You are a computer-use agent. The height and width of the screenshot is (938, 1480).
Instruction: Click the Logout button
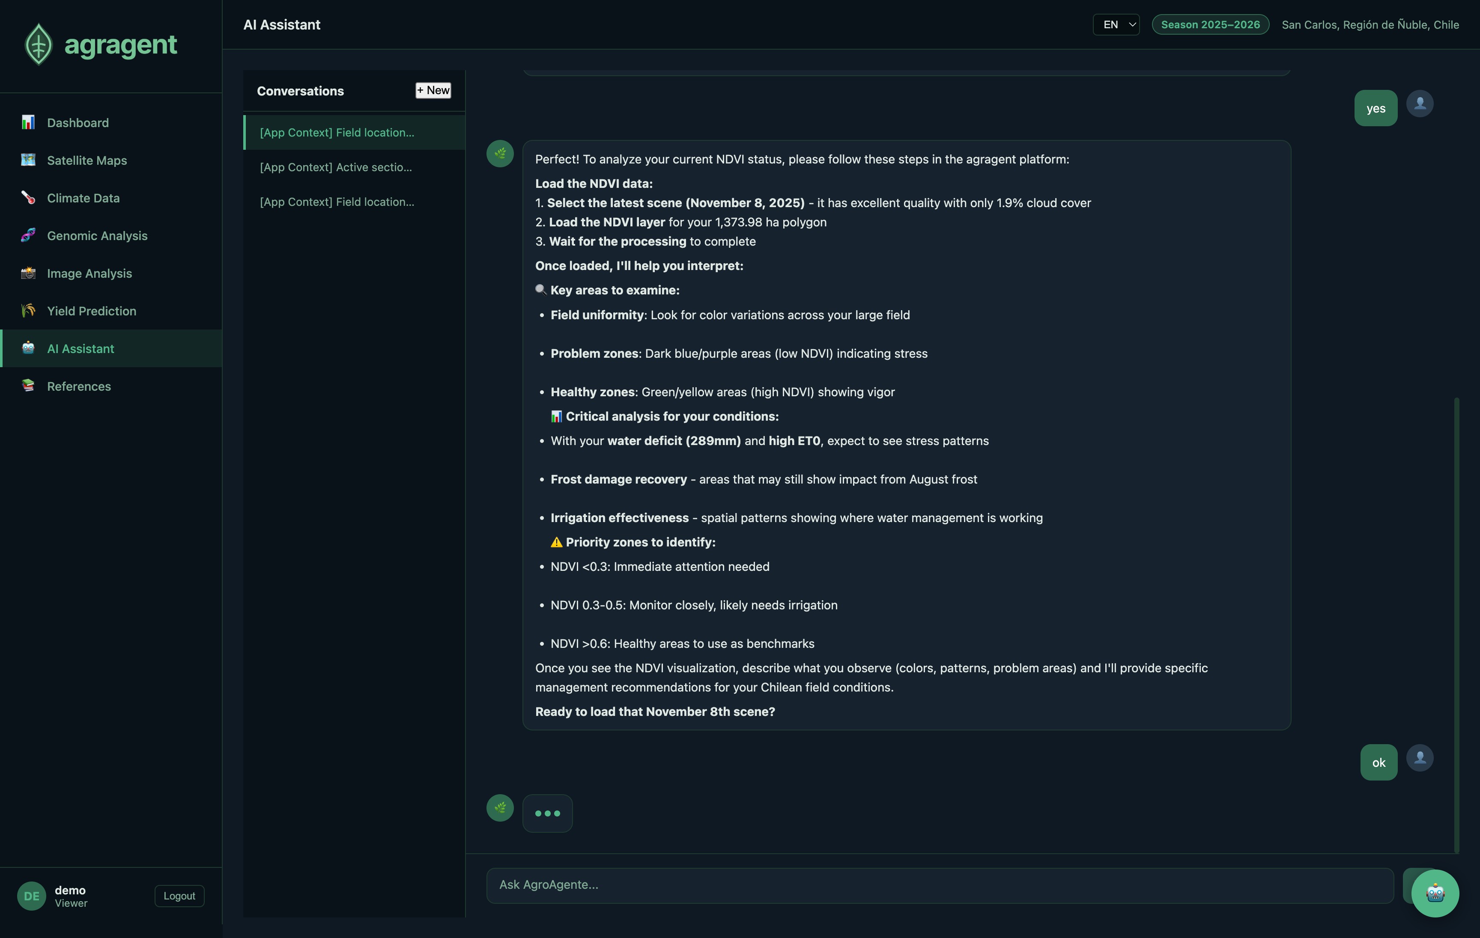coord(179,896)
